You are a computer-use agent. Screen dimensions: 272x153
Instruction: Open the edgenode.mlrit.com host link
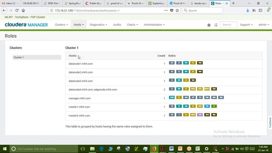point(105,90)
